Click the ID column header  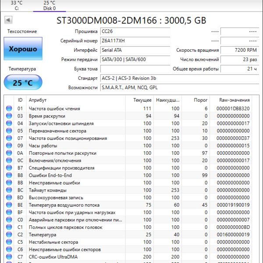click(x=20, y=100)
